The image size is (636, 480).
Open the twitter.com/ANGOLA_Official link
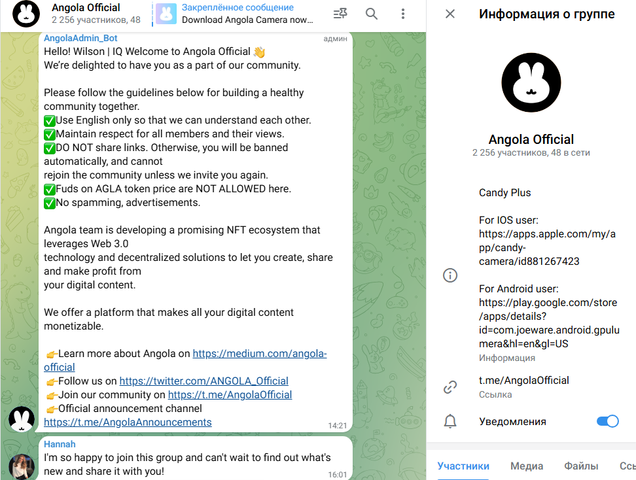click(203, 381)
